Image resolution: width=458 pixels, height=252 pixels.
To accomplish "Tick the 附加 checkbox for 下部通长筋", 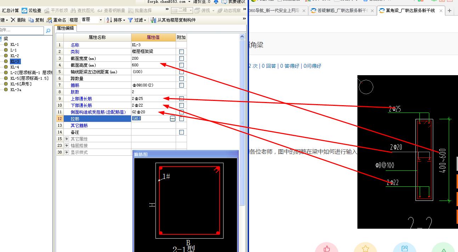I will 181,105.
